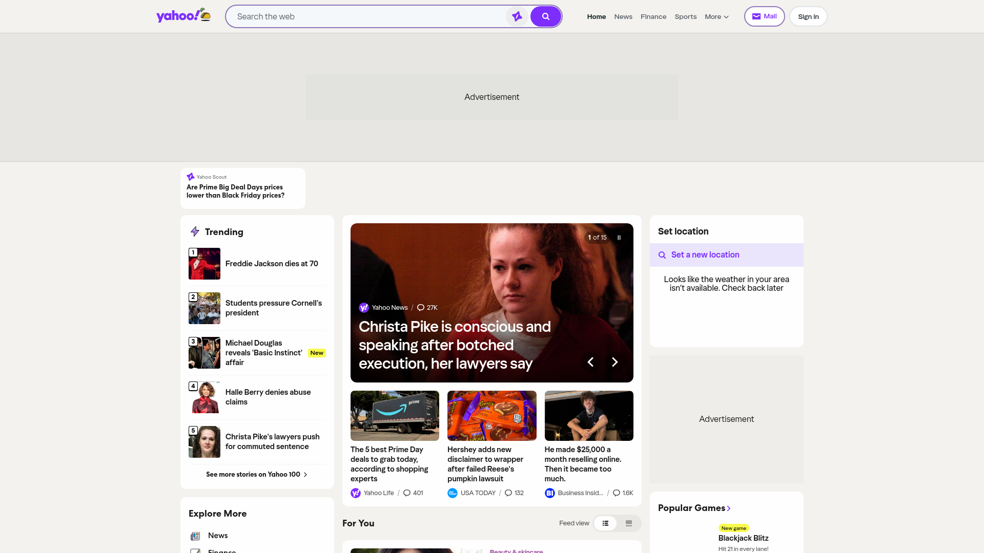The width and height of the screenshot is (984, 553).
Task: Open comments with 132 count
Action: (514, 493)
